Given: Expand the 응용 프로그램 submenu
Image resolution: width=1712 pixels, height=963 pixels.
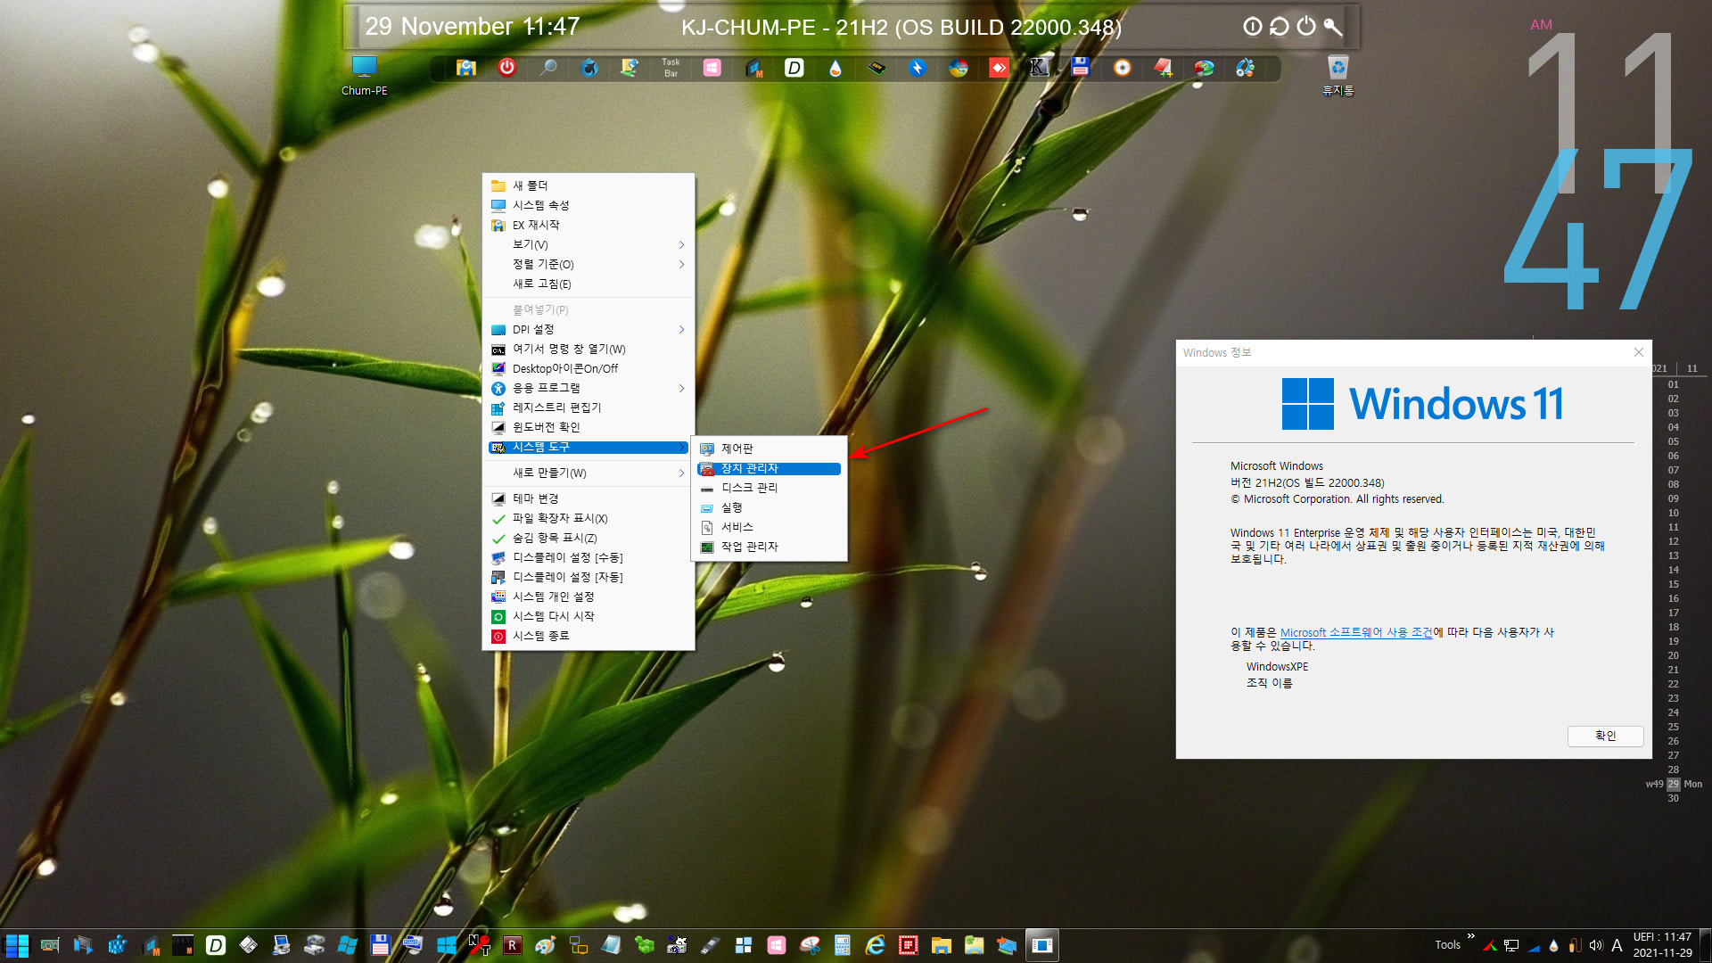Looking at the screenshot, I should point(588,388).
